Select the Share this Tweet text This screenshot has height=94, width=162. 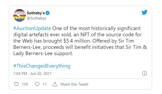click(x=74, y=84)
